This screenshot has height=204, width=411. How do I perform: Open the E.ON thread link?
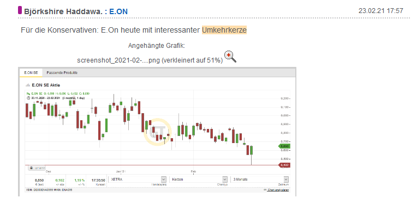click(x=118, y=11)
